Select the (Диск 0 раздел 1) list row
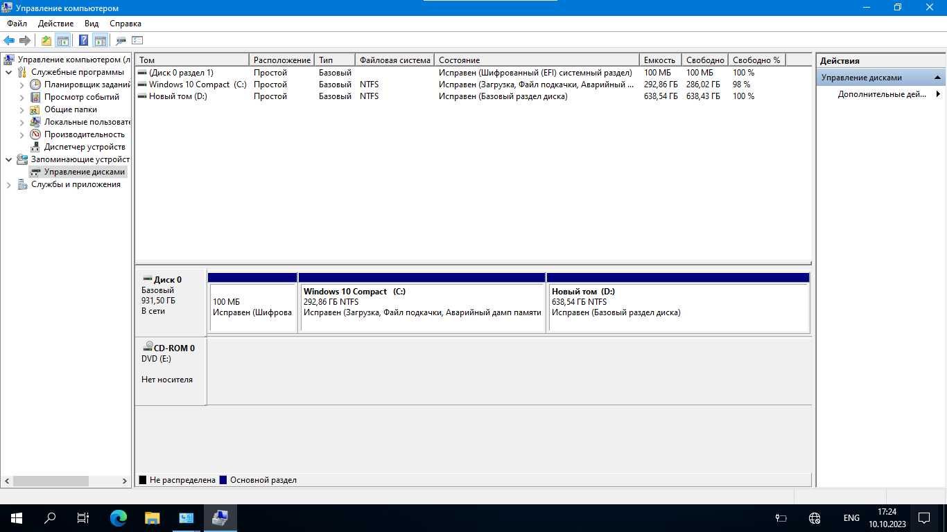The height and width of the screenshot is (532, 947). click(473, 73)
